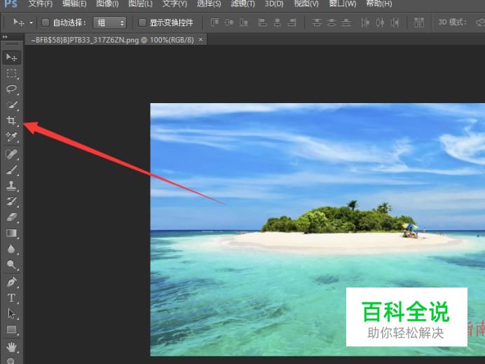The image size is (485, 364).
Task: Select the Hand tool
Action: (x=11, y=347)
